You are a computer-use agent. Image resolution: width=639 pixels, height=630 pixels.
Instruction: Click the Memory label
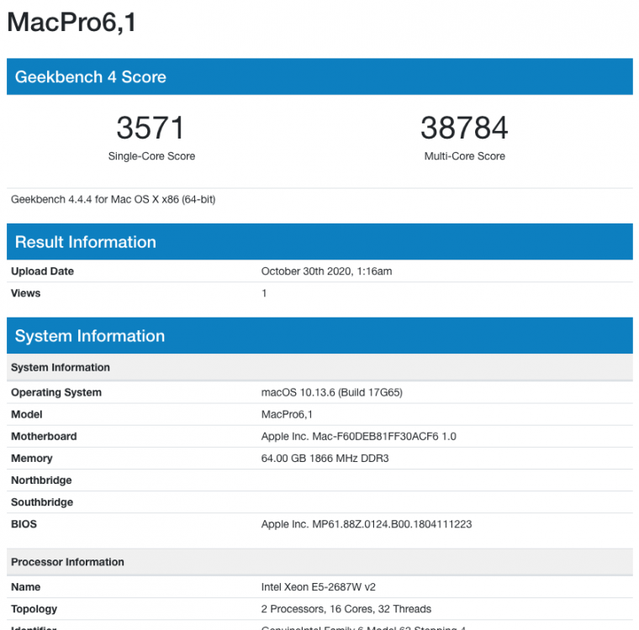coord(32,459)
